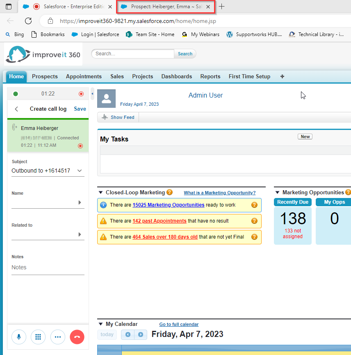End the call with red hang-up button

click(x=77, y=337)
